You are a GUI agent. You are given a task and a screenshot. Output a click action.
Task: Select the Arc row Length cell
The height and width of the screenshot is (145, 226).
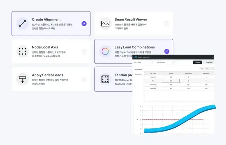171,81
